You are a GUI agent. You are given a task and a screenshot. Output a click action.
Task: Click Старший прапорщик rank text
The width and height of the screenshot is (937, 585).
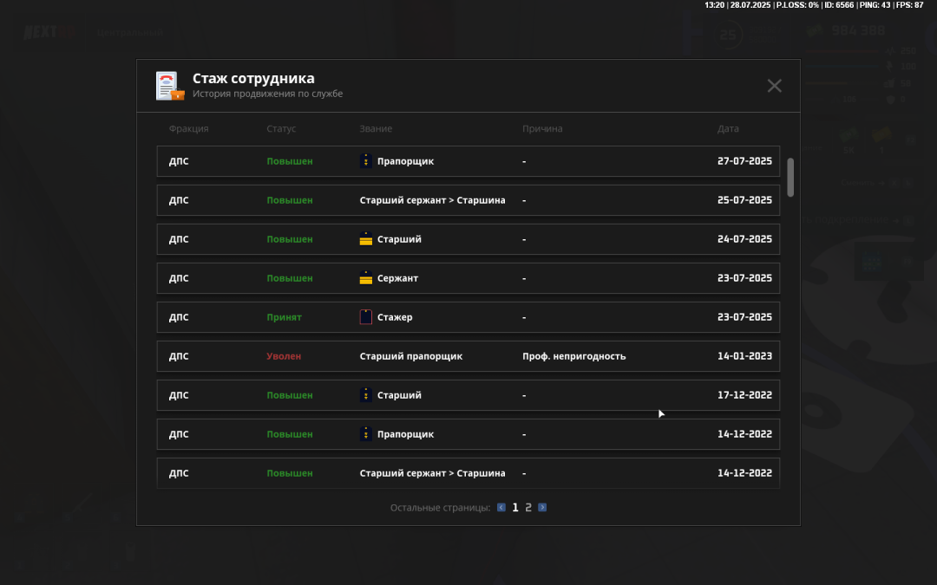[411, 356]
